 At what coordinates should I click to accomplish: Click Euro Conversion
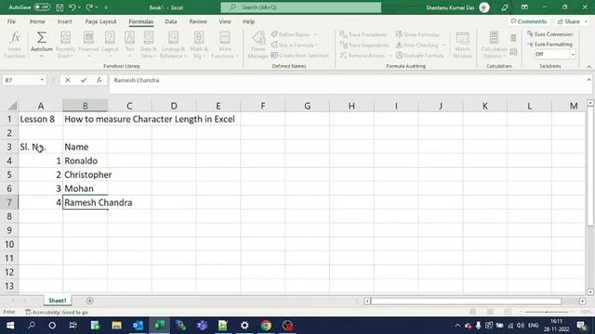(x=549, y=34)
